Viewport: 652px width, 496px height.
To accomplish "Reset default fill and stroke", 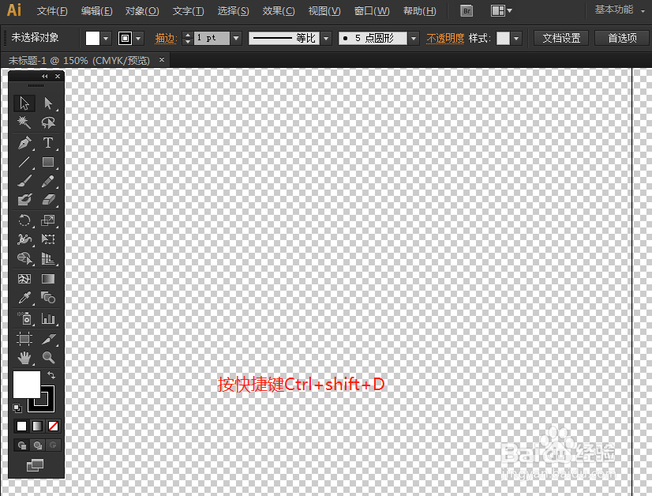I will [17, 408].
